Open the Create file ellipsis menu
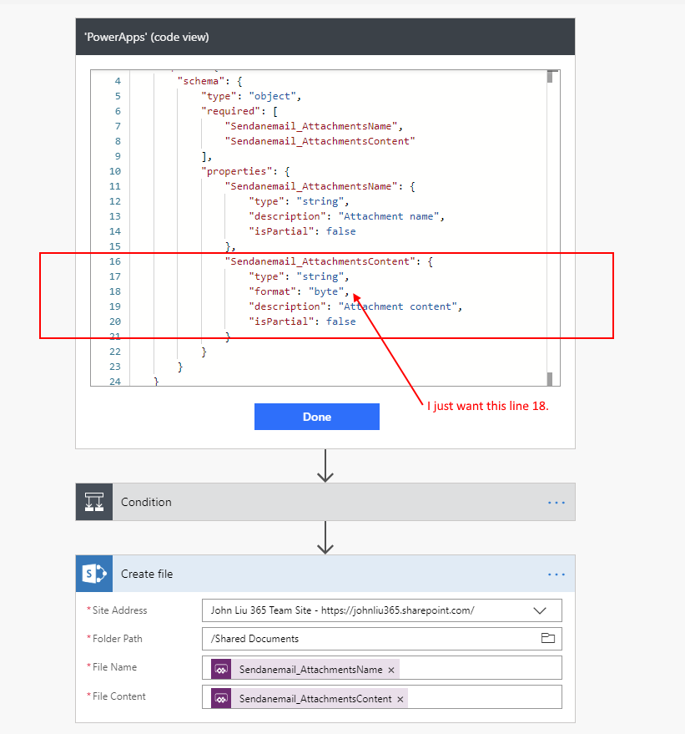685x734 pixels. [x=556, y=575]
